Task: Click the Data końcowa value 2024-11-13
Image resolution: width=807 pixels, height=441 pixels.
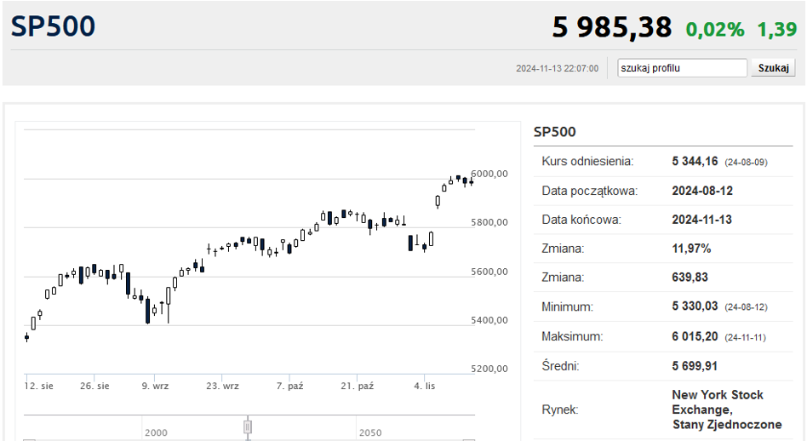Action: tap(701, 220)
